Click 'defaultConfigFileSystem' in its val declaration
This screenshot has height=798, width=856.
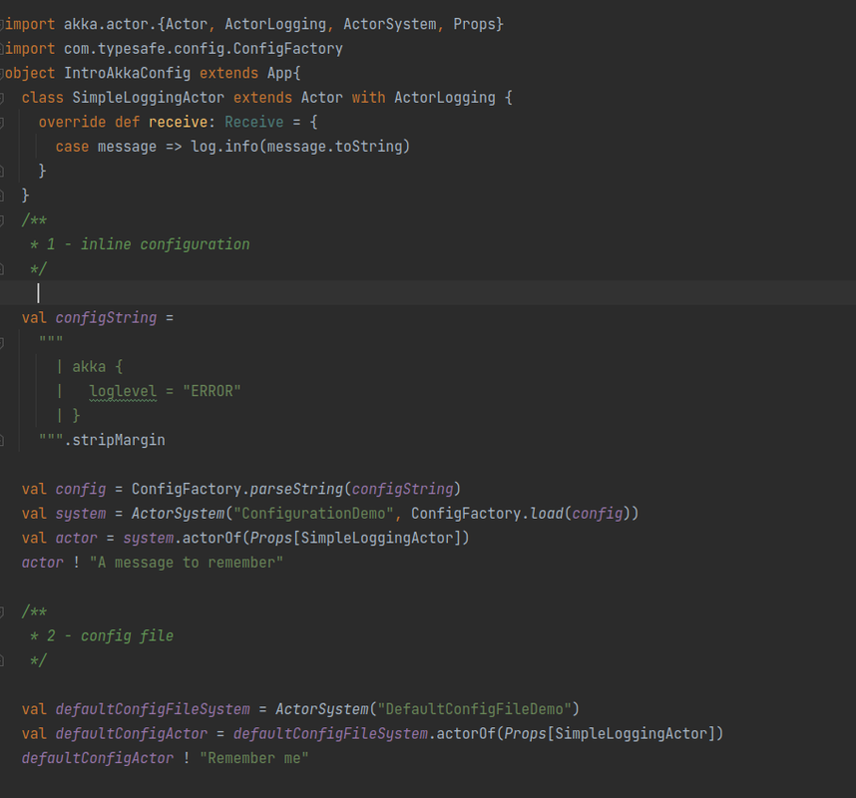click(153, 709)
